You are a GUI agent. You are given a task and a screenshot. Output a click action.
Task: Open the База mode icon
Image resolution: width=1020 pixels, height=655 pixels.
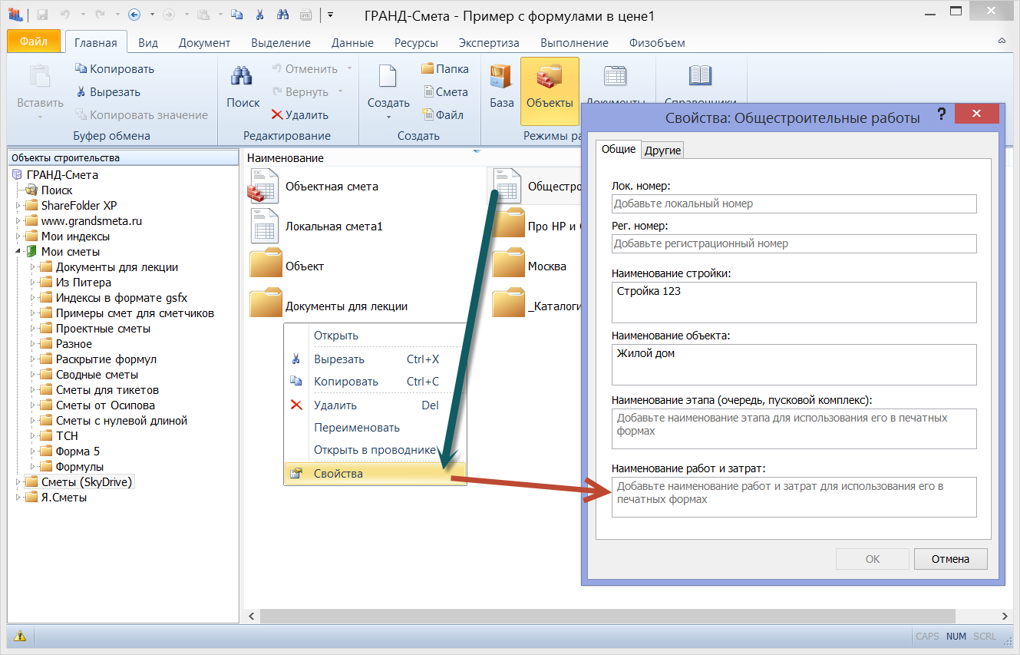(x=501, y=78)
